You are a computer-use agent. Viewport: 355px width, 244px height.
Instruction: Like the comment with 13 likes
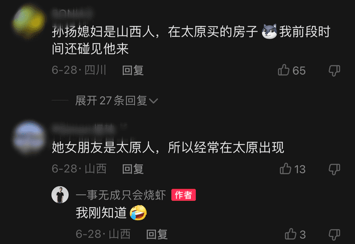click(x=285, y=169)
